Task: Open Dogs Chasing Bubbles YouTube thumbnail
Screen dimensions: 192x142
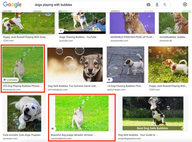Action: tap(82, 23)
